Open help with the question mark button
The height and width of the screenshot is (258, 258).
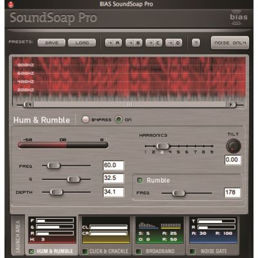(x=196, y=43)
